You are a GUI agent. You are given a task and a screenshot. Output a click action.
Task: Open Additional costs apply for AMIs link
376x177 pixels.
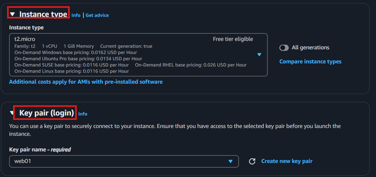pyautogui.click(x=86, y=82)
